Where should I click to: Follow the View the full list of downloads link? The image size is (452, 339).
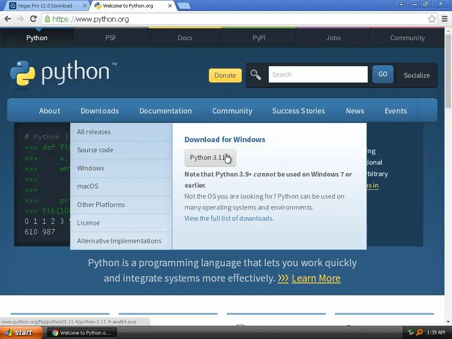point(229,218)
